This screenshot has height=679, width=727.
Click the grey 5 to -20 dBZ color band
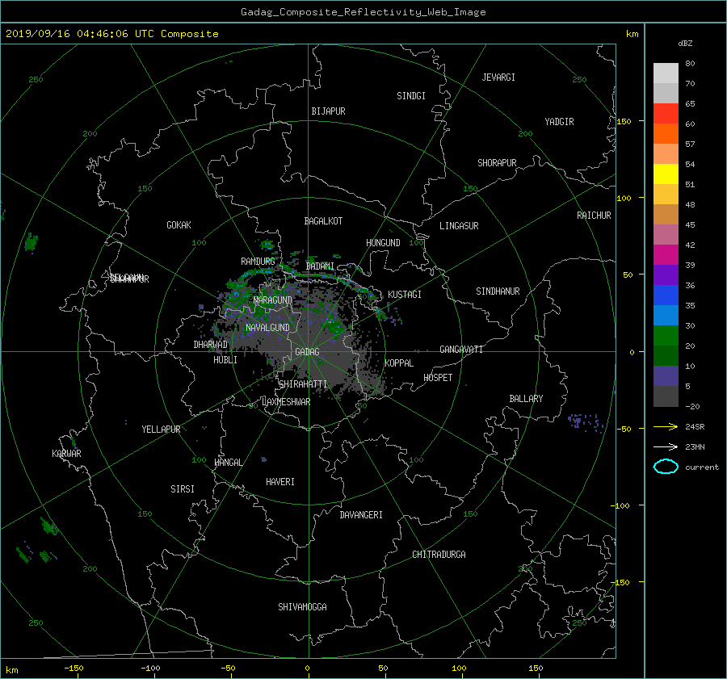(x=666, y=396)
